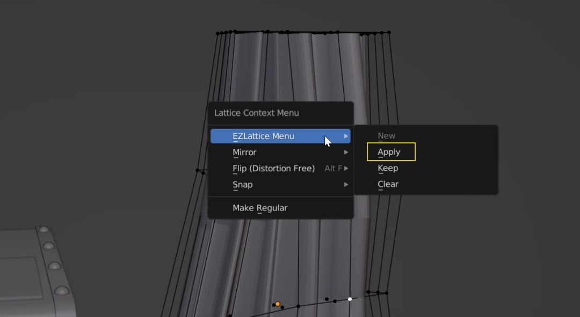Viewport: 580px width, 317px height.
Task: Choose Make Regular in context menu
Action: [280, 208]
